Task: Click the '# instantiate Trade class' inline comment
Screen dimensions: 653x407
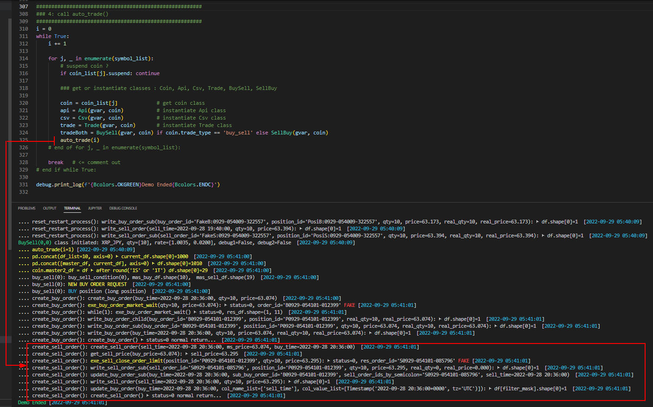Action: click(194, 125)
